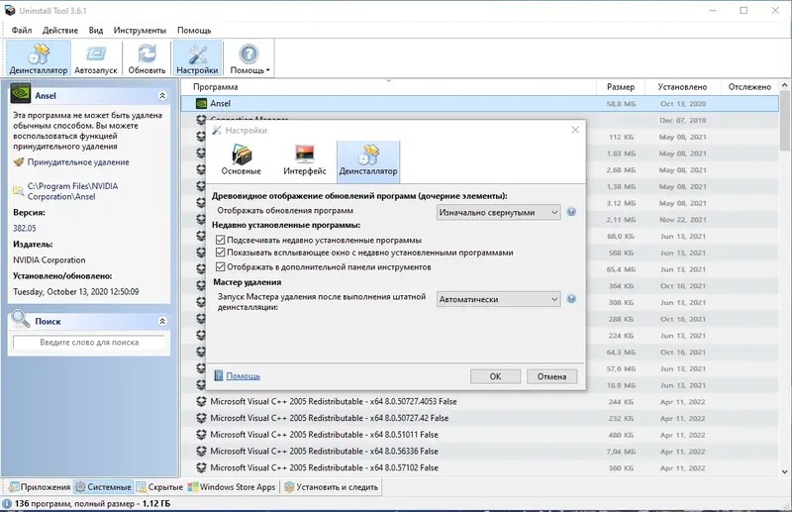Click the Обновить refresh toolbar icon

[x=147, y=58]
